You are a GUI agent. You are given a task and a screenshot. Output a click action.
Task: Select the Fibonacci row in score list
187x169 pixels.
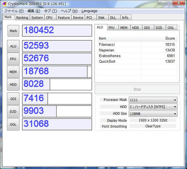137,44
